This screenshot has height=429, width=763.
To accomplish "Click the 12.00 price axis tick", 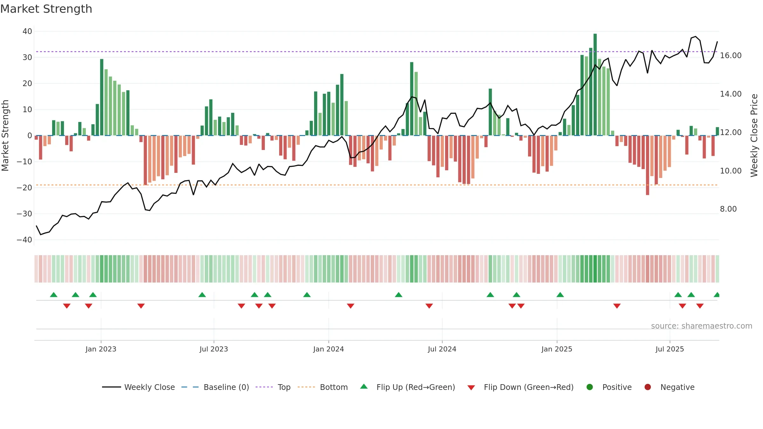I will point(731,133).
